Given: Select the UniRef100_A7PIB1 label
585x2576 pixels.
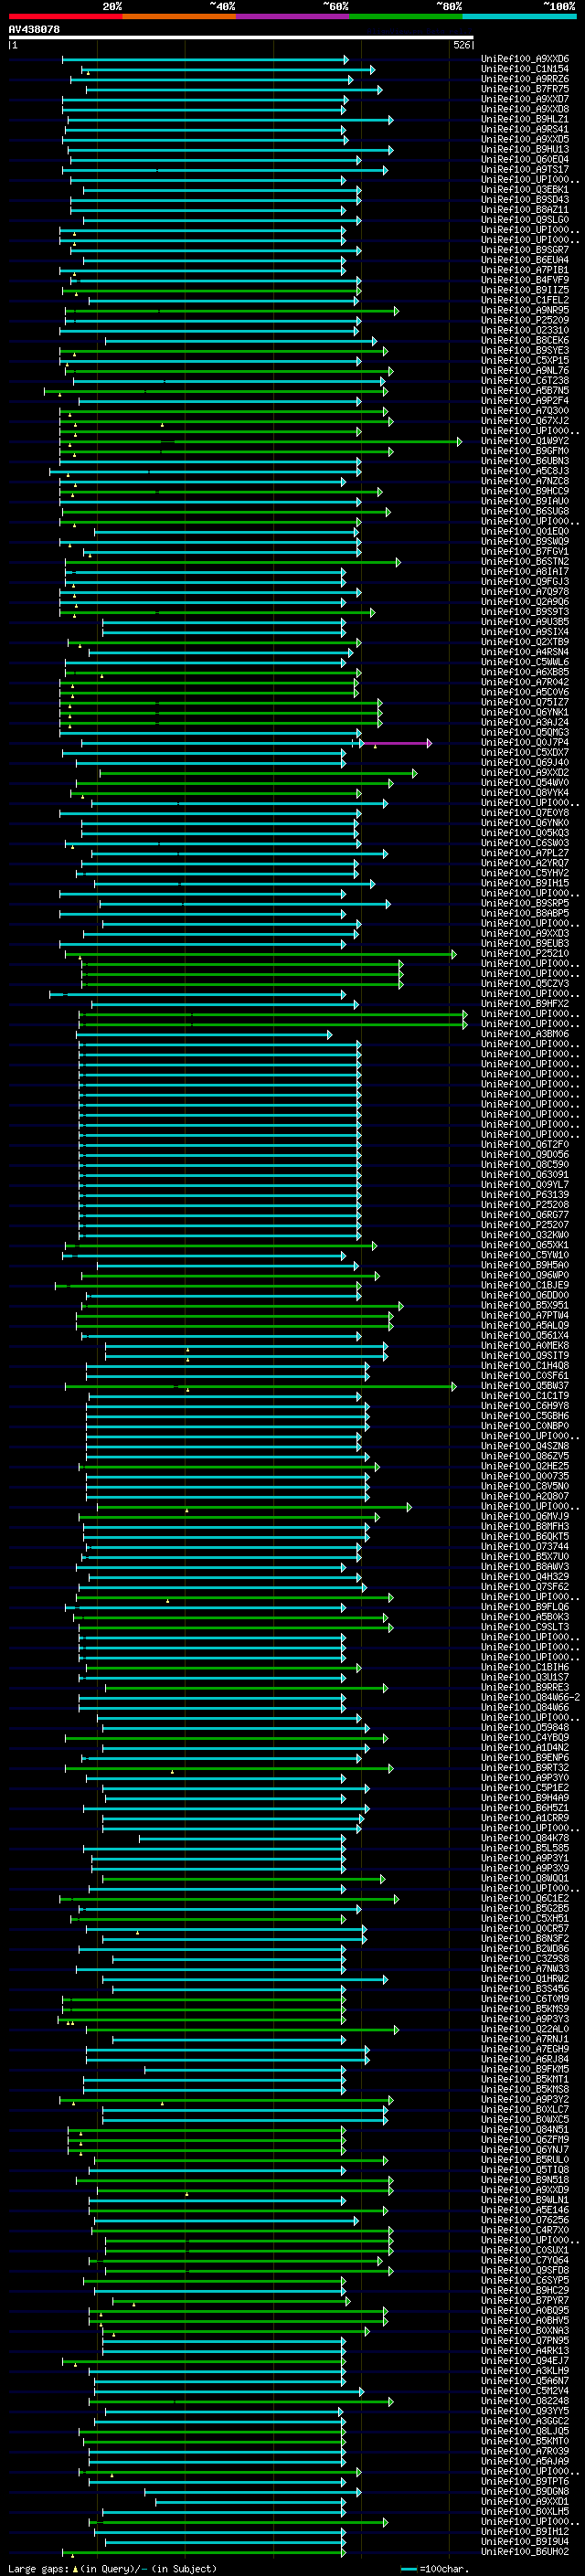Looking at the screenshot, I should [x=525, y=270].
